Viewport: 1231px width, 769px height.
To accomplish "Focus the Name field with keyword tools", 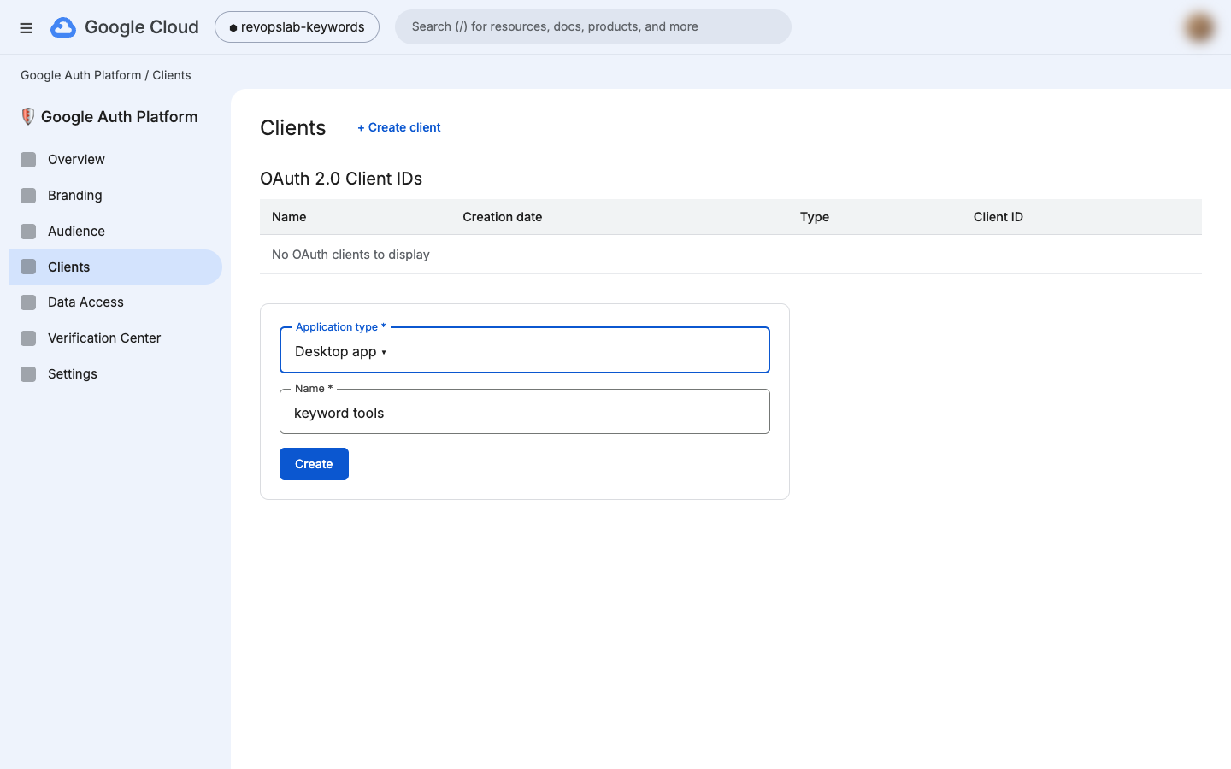I will (525, 412).
